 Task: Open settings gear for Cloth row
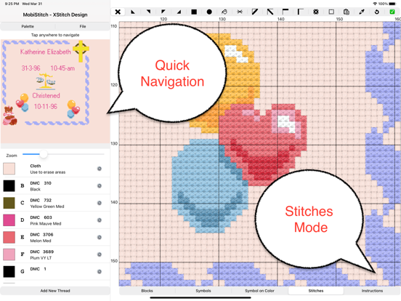click(x=100, y=169)
